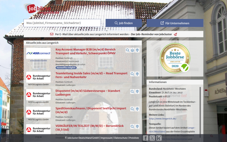This screenshot has width=227, height=142.
Task: Click the envelope icon in reminder bar
Action: 52,34
